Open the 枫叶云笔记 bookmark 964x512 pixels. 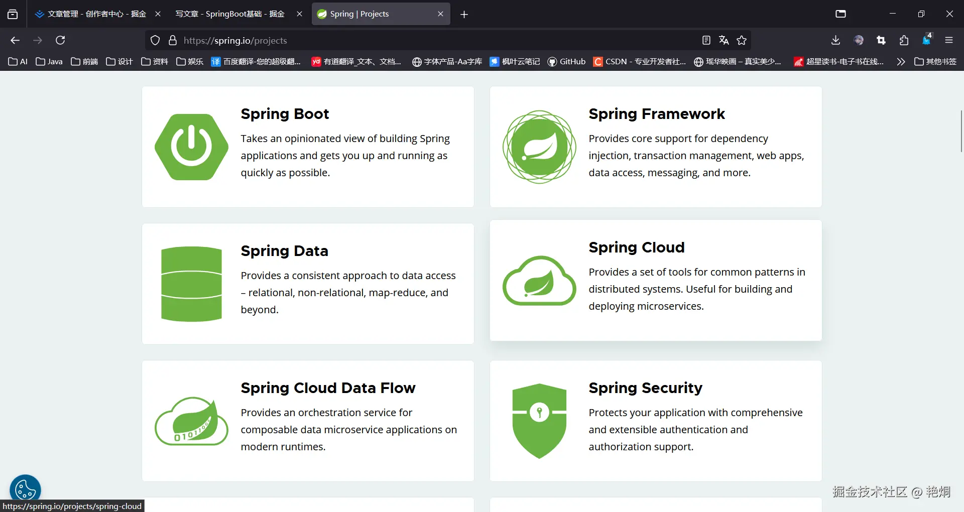tap(515, 61)
